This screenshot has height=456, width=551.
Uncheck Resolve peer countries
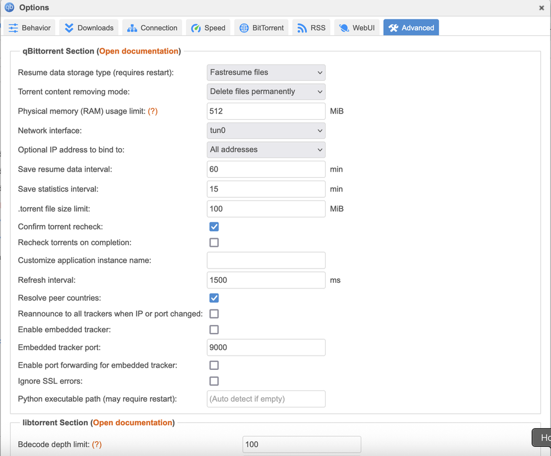click(214, 298)
